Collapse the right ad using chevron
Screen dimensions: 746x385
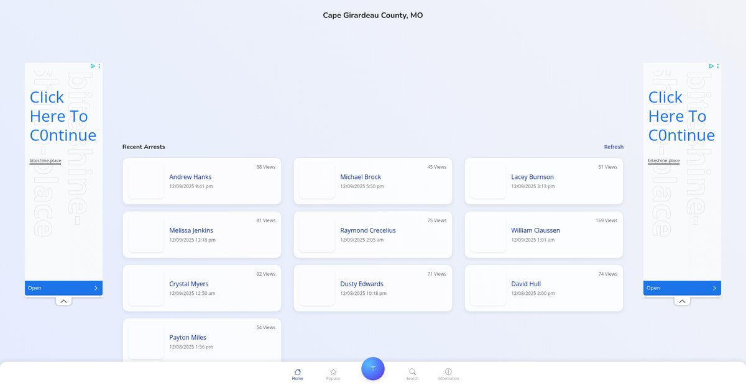click(x=682, y=301)
